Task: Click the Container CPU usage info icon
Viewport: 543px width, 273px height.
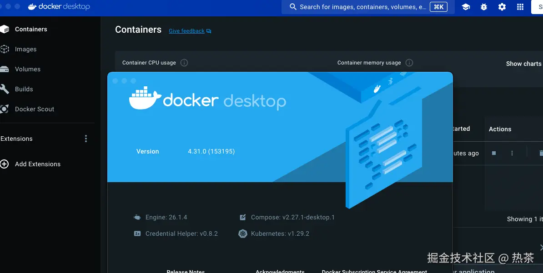Action: coord(184,63)
